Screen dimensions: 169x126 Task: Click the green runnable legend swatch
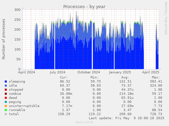(x=6, y=110)
